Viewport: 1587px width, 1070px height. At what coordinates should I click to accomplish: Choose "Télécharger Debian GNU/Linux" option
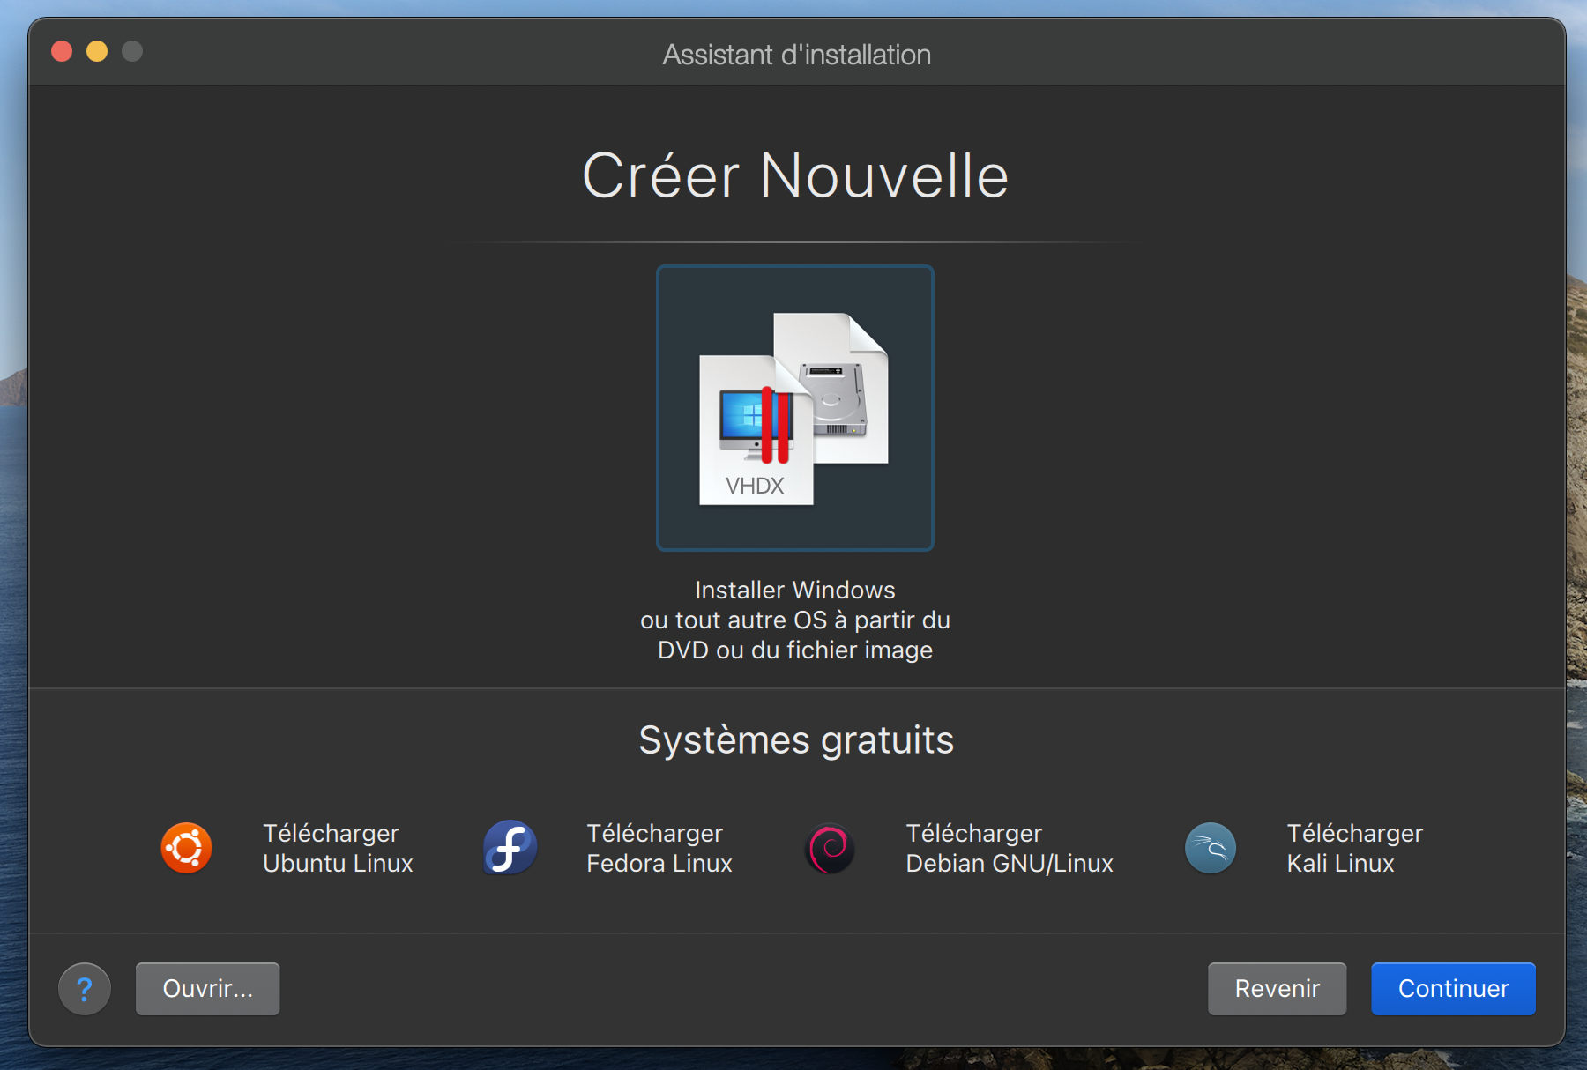(x=1009, y=848)
